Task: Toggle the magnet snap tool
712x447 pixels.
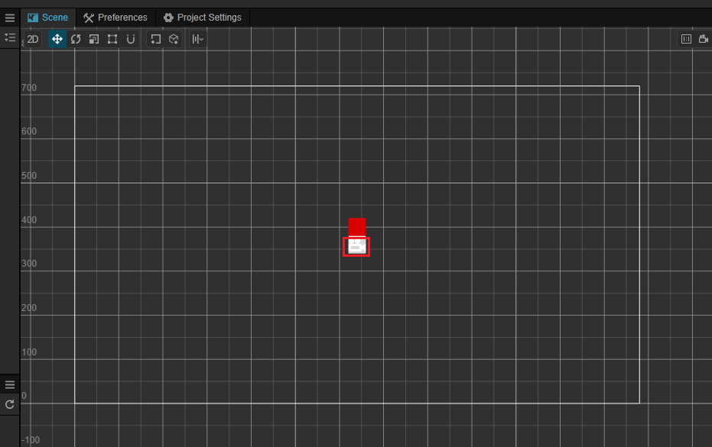Action: tap(131, 39)
